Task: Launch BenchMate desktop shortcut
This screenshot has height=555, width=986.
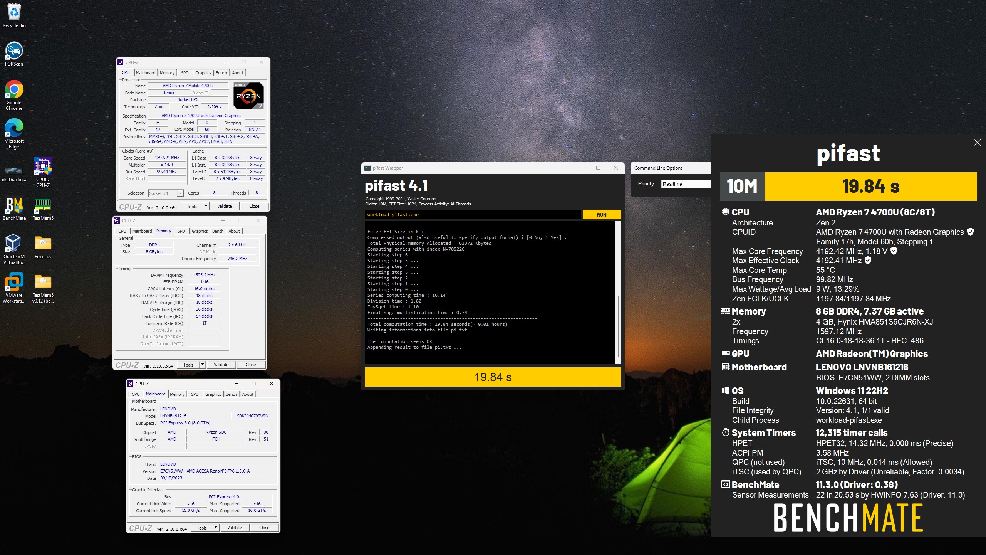Action: click(14, 208)
